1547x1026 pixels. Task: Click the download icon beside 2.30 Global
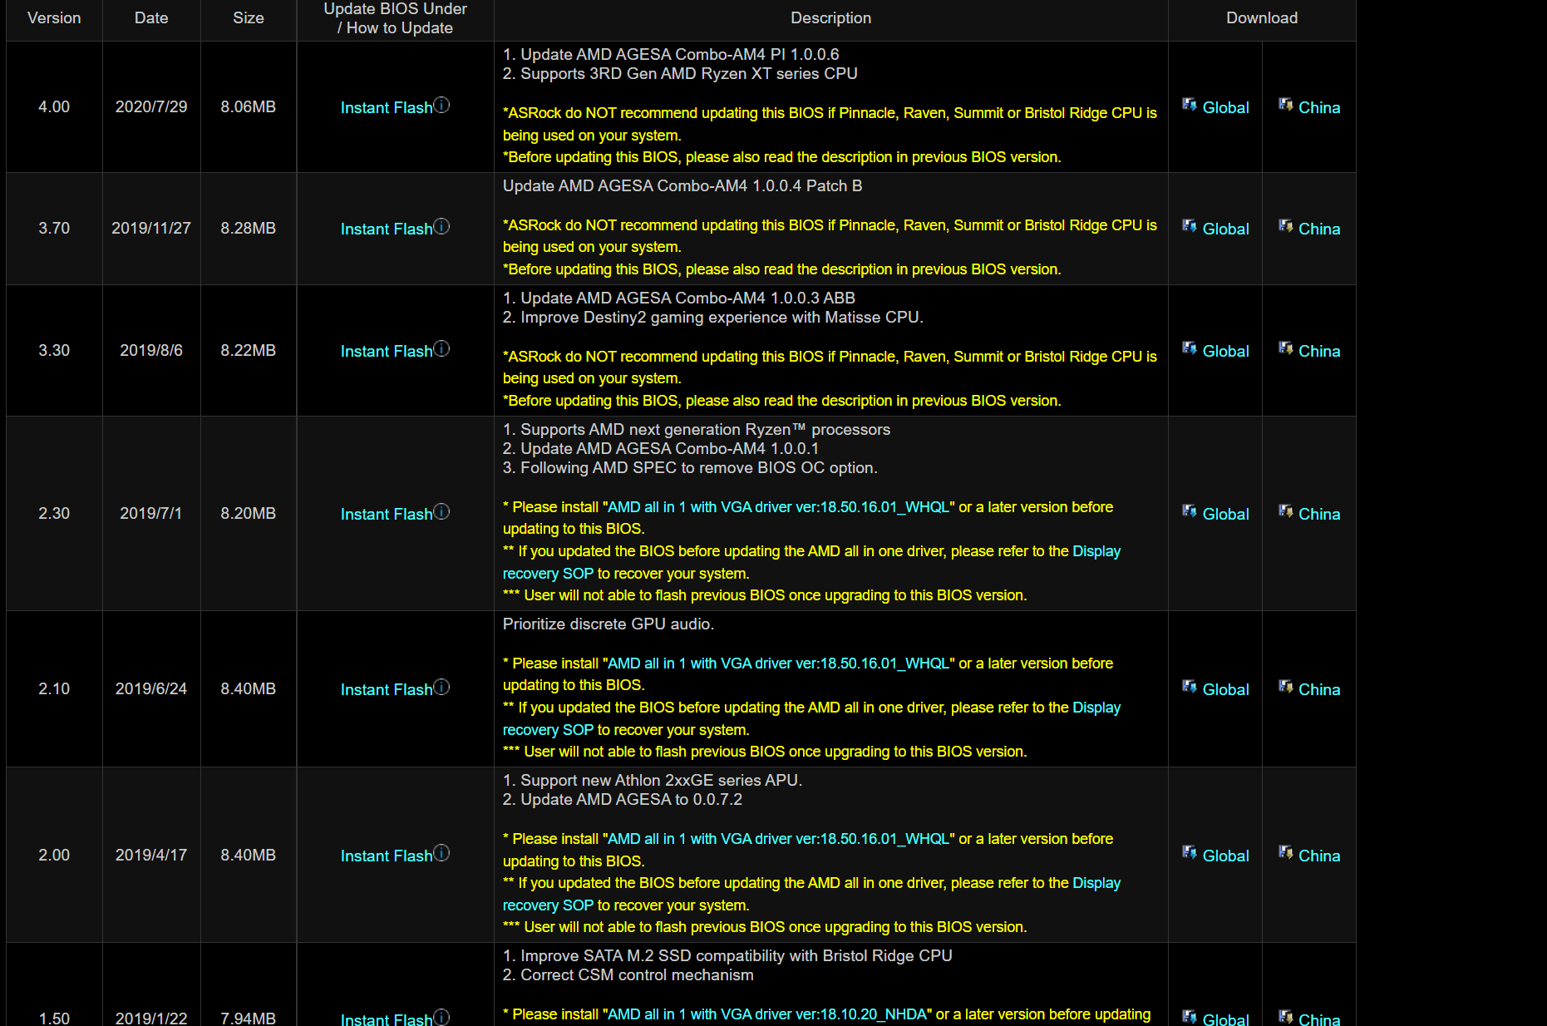(1190, 511)
